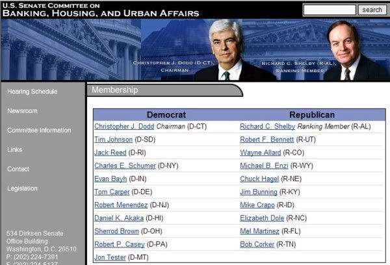390x265 pixels.
Task: Open Mel Martinez member link
Action: (x=259, y=231)
